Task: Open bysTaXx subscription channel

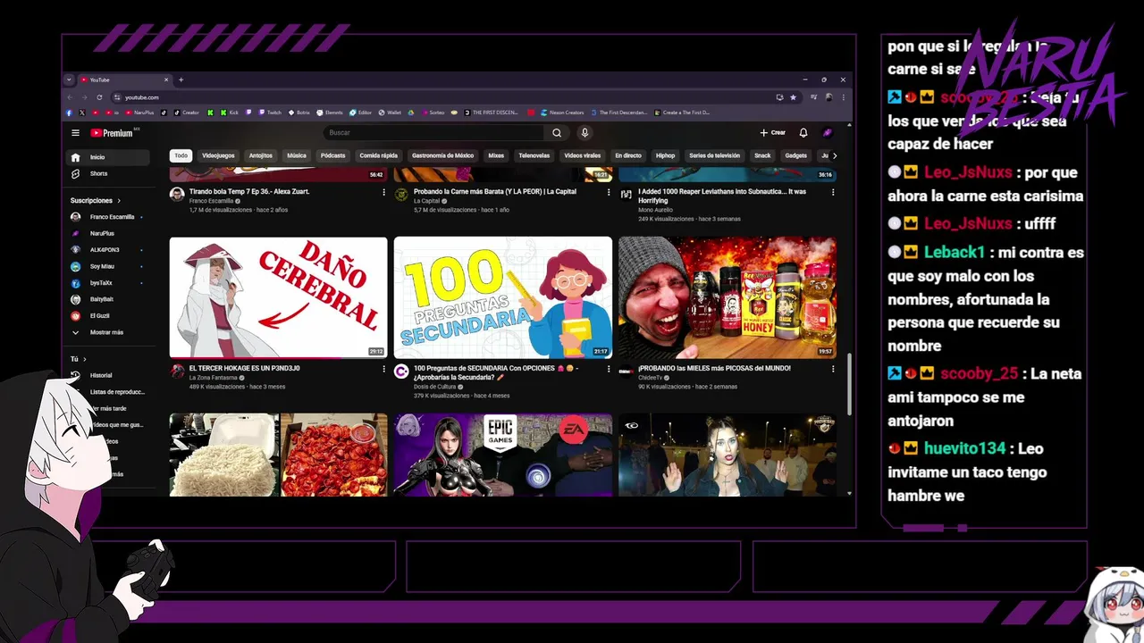Action: coord(107,283)
